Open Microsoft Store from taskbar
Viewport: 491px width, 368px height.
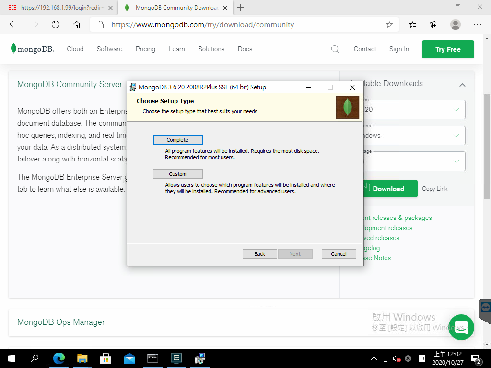tap(105, 358)
